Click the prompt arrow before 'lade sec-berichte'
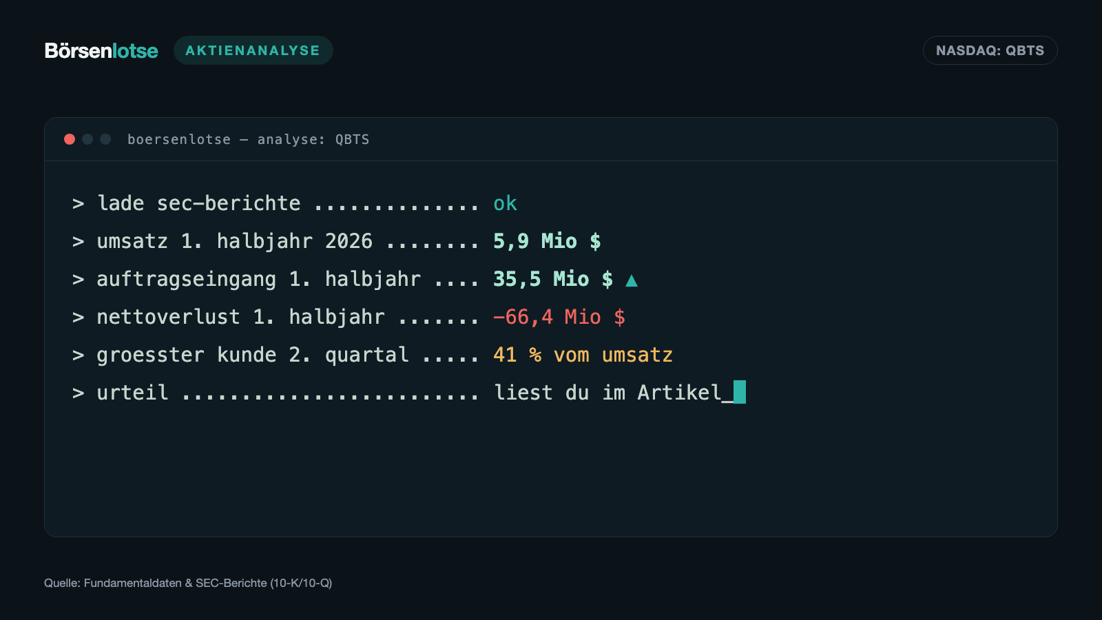Viewport: 1102px width, 620px height. tap(79, 204)
